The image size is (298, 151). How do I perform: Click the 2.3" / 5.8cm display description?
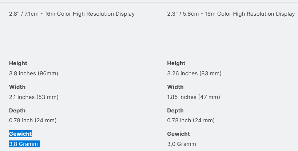coord(231,14)
